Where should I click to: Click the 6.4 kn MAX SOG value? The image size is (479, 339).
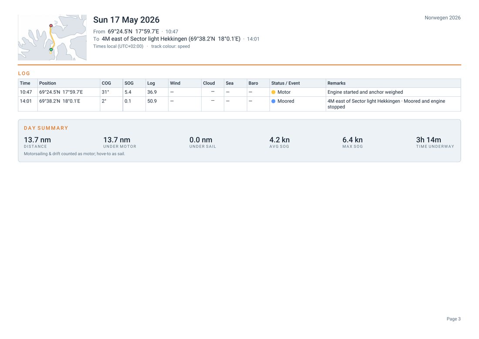[x=353, y=140]
